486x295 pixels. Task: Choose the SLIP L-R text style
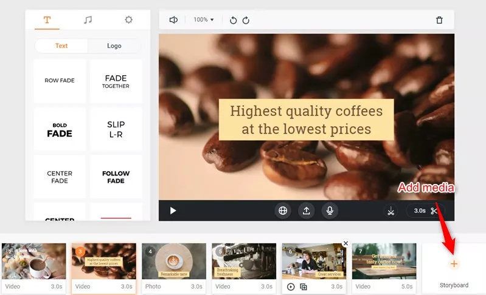pyautogui.click(x=116, y=129)
